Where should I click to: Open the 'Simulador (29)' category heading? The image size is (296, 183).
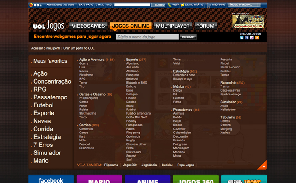231,102
